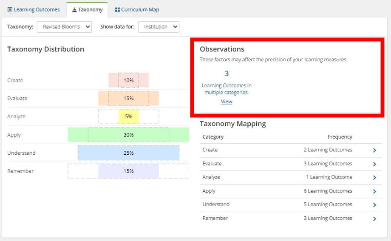This screenshot has width=391, height=241.
Task: Expand the Analyze category chevron
Action: click(374, 178)
